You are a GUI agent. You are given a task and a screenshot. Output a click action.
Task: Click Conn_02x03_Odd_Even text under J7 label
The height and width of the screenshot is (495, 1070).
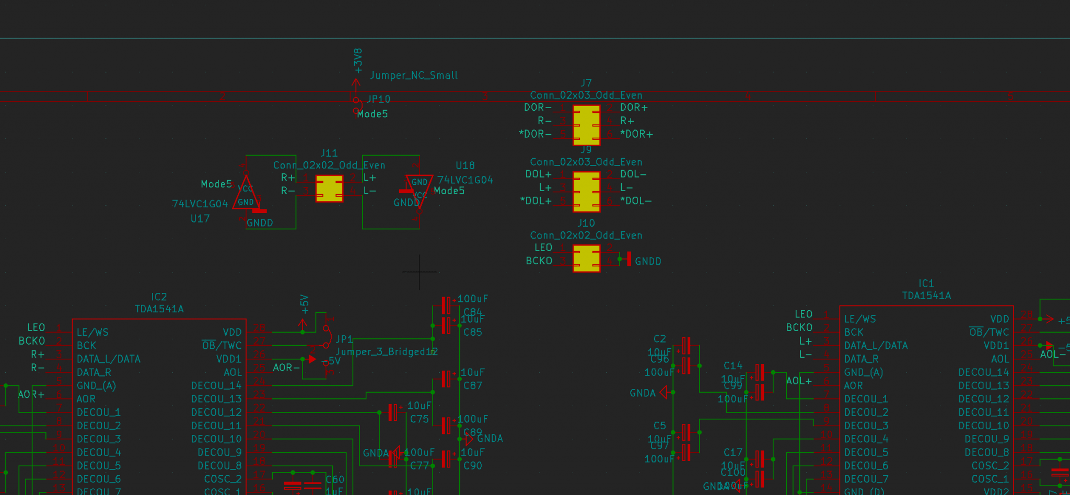coord(586,96)
